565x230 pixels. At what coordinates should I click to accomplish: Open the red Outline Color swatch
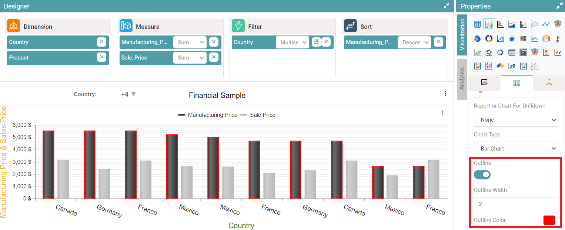coord(549,220)
